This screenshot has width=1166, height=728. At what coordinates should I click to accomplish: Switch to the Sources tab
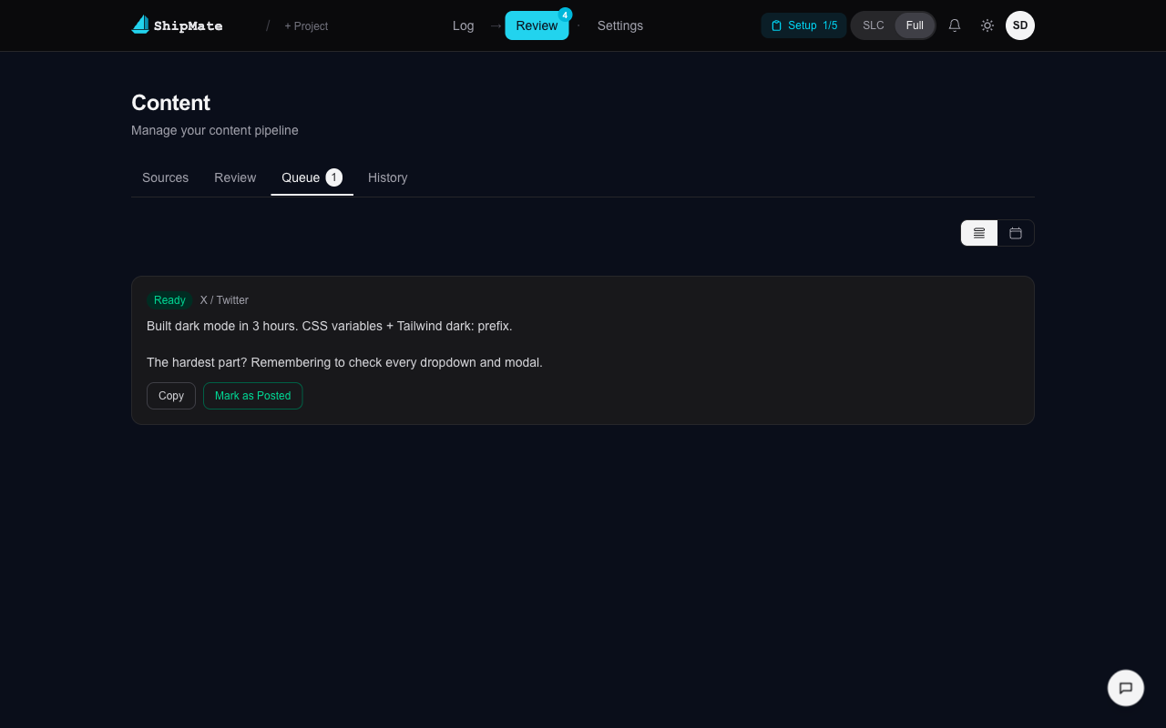pyautogui.click(x=165, y=177)
